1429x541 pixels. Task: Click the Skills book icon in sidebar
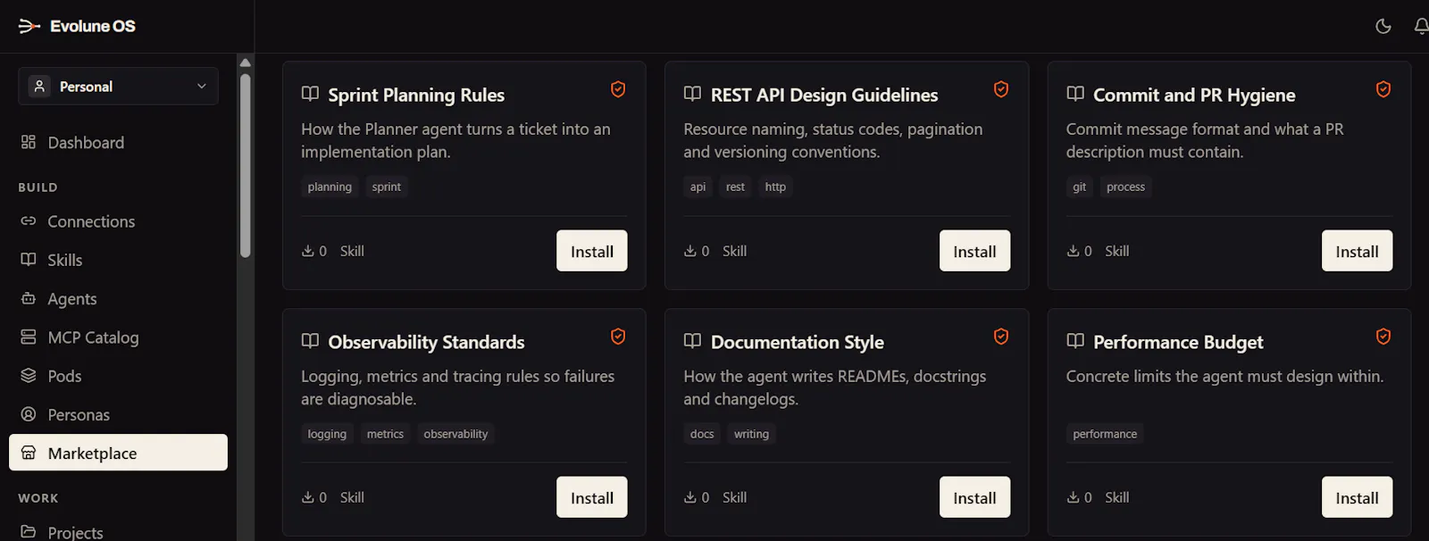pos(29,260)
